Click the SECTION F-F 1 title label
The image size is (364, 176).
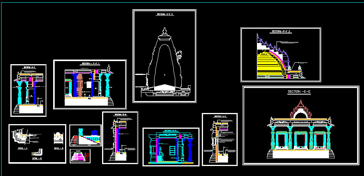coord(91,63)
